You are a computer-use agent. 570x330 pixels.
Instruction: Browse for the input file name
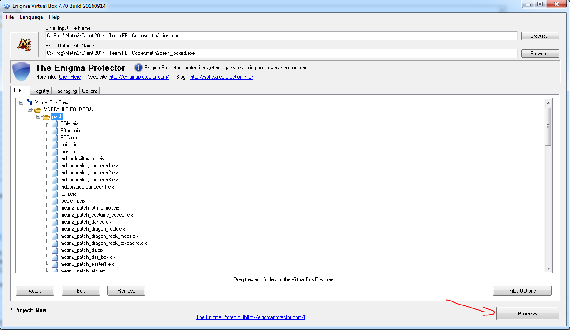pyautogui.click(x=540, y=36)
